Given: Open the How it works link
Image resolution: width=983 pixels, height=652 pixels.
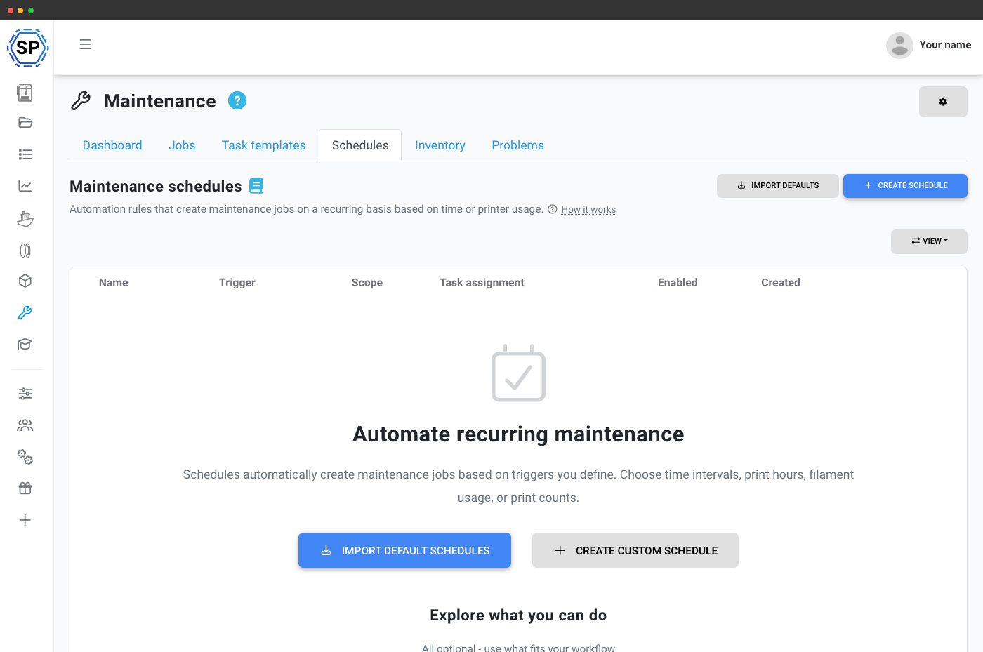Looking at the screenshot, I should coord(588,209).
